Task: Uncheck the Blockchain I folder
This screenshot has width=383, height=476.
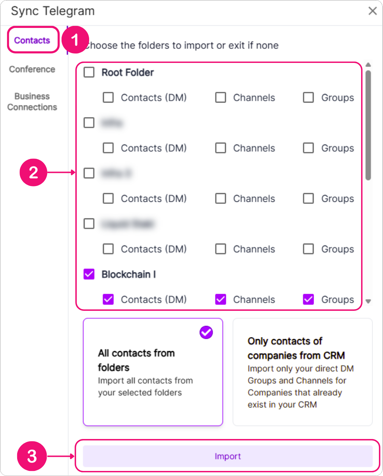Action: click(x=89, y=274)
